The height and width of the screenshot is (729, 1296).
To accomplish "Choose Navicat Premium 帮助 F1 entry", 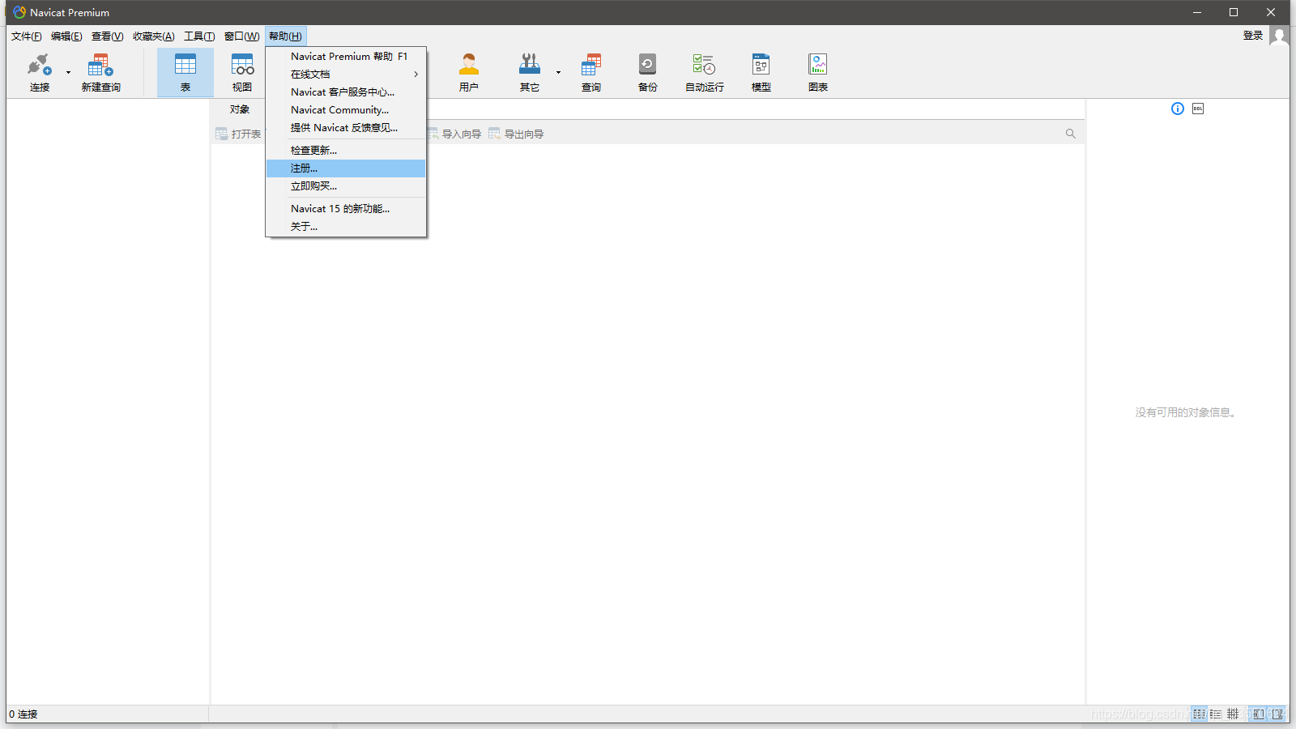I will click(346, 56).
